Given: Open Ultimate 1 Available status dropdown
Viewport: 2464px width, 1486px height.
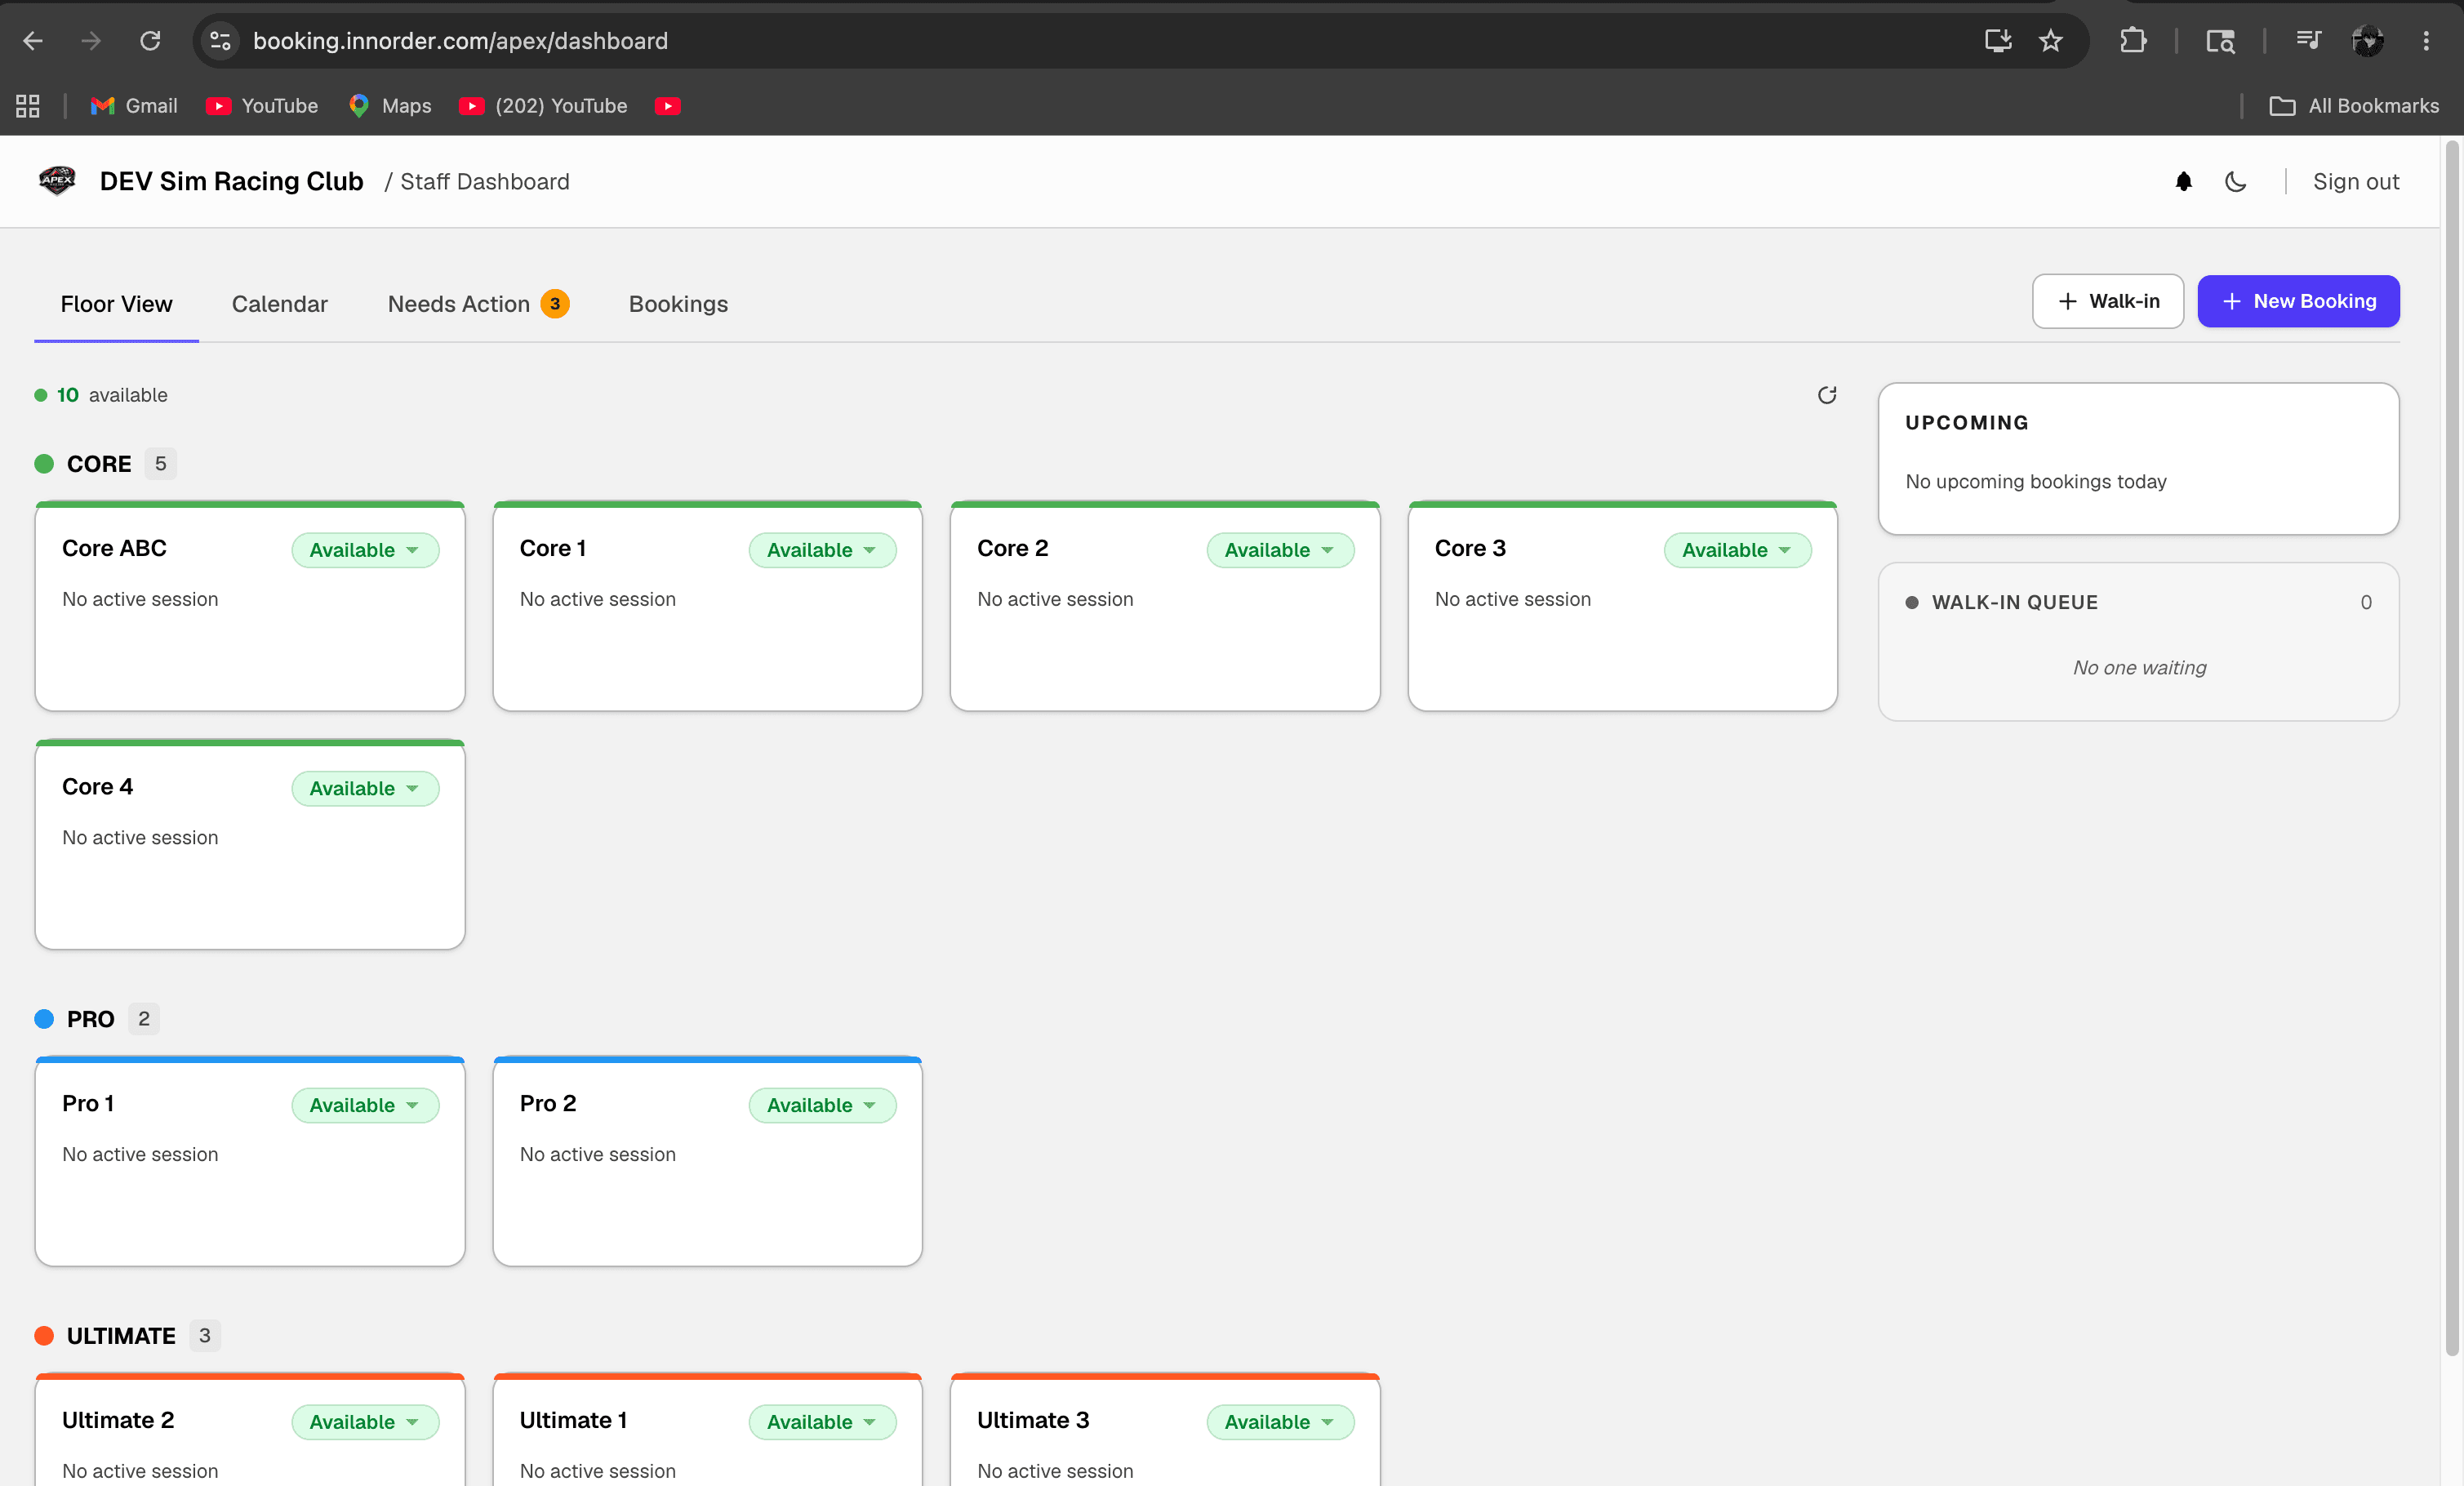Looking at the screenshot, I should coord(822,1422).
